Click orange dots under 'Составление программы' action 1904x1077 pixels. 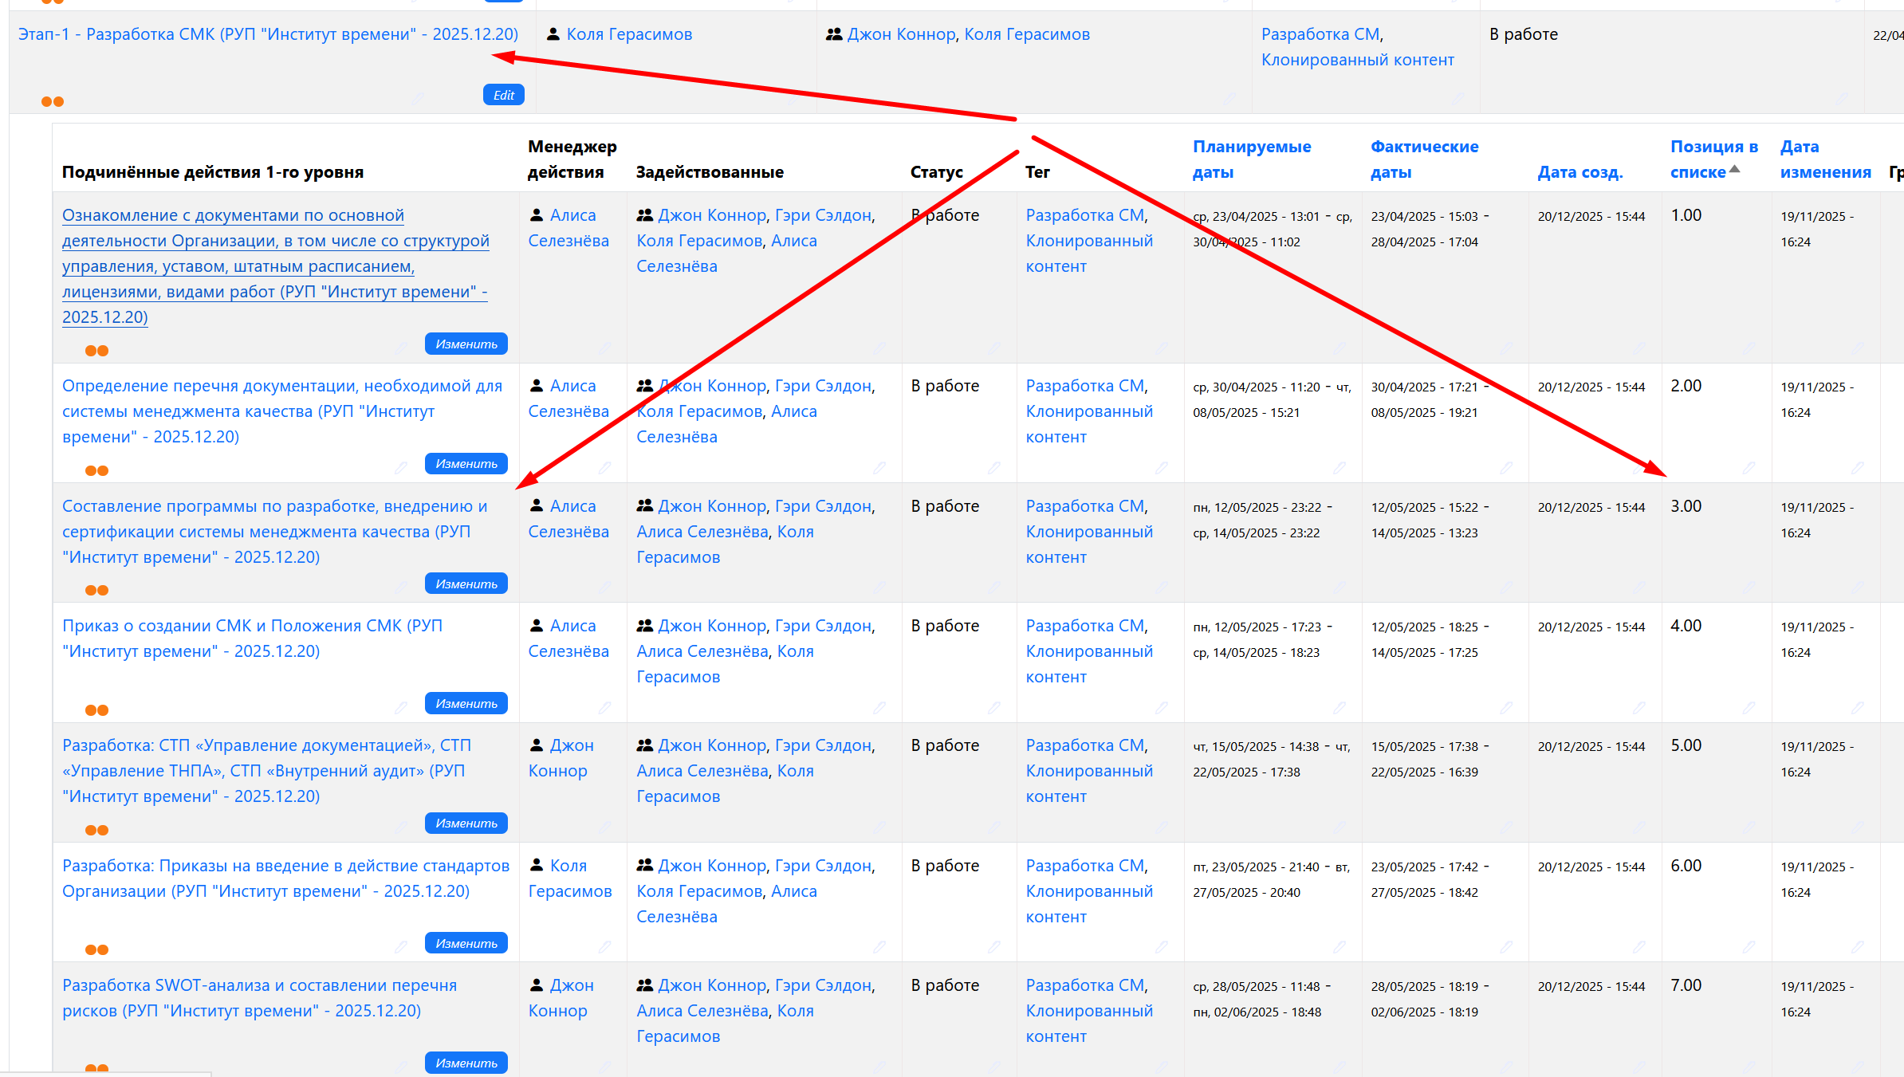tap(96, 590)
